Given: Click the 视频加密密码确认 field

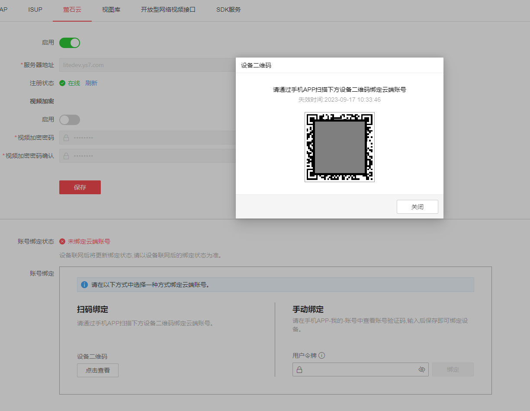Looking at the screenshot, I should (x=148, y=156).
